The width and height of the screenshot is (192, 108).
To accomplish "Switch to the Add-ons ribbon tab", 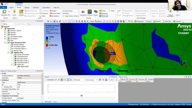I will tap(56, 7).
